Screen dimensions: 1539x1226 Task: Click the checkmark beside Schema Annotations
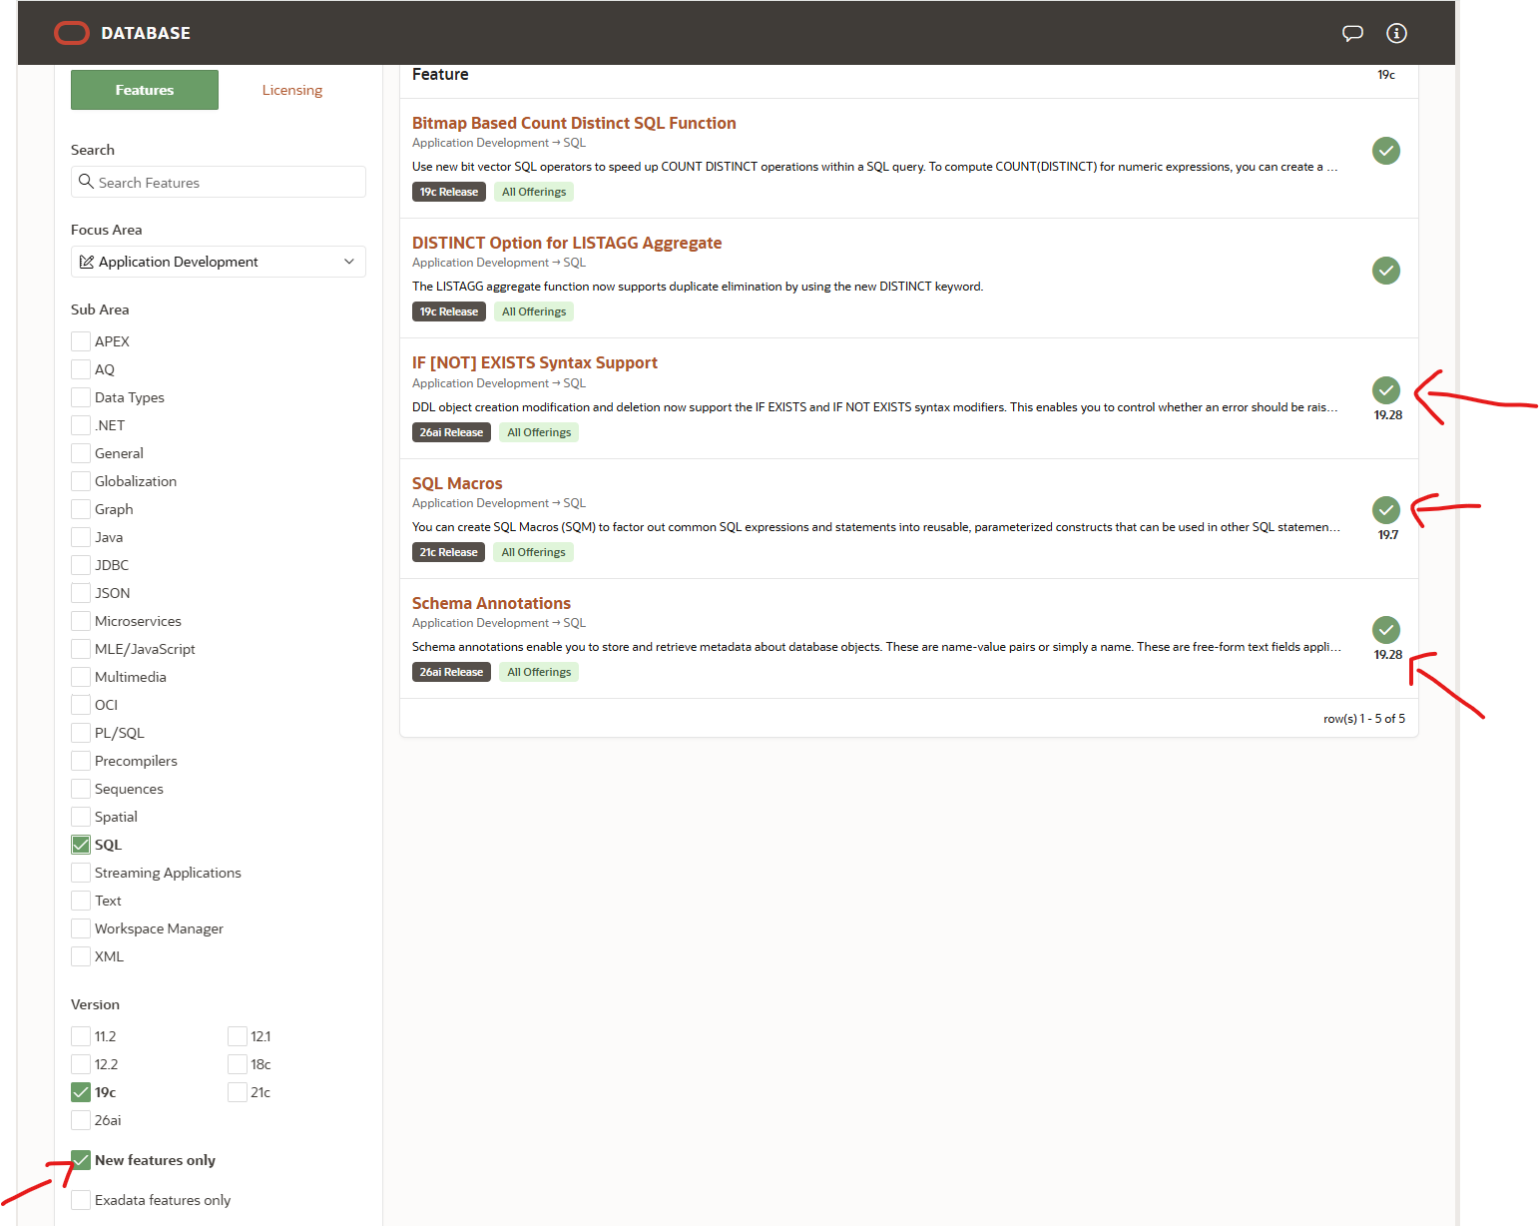(x=1385, y=630)
